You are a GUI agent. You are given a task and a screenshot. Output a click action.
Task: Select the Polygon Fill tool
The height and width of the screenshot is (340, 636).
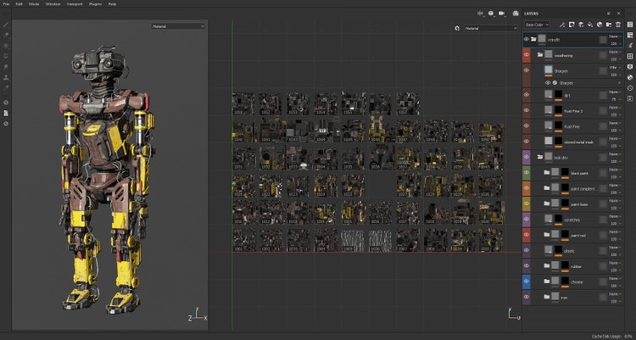[6, 56]
